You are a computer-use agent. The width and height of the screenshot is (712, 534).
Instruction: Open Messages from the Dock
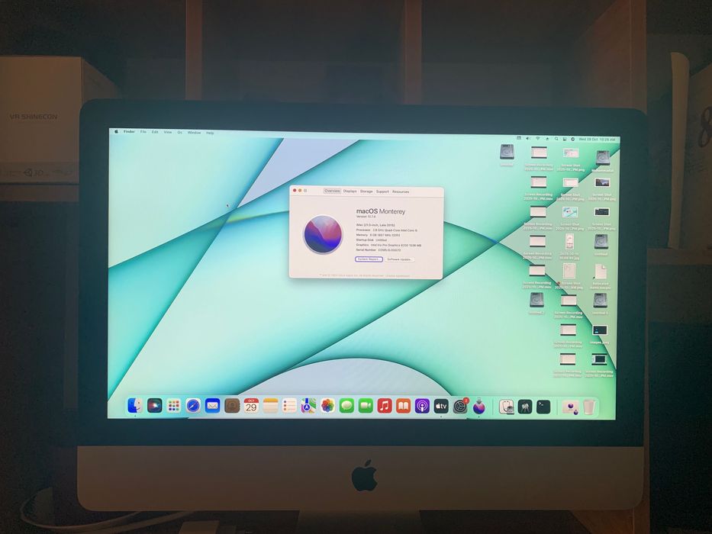(x=346, y=406)
